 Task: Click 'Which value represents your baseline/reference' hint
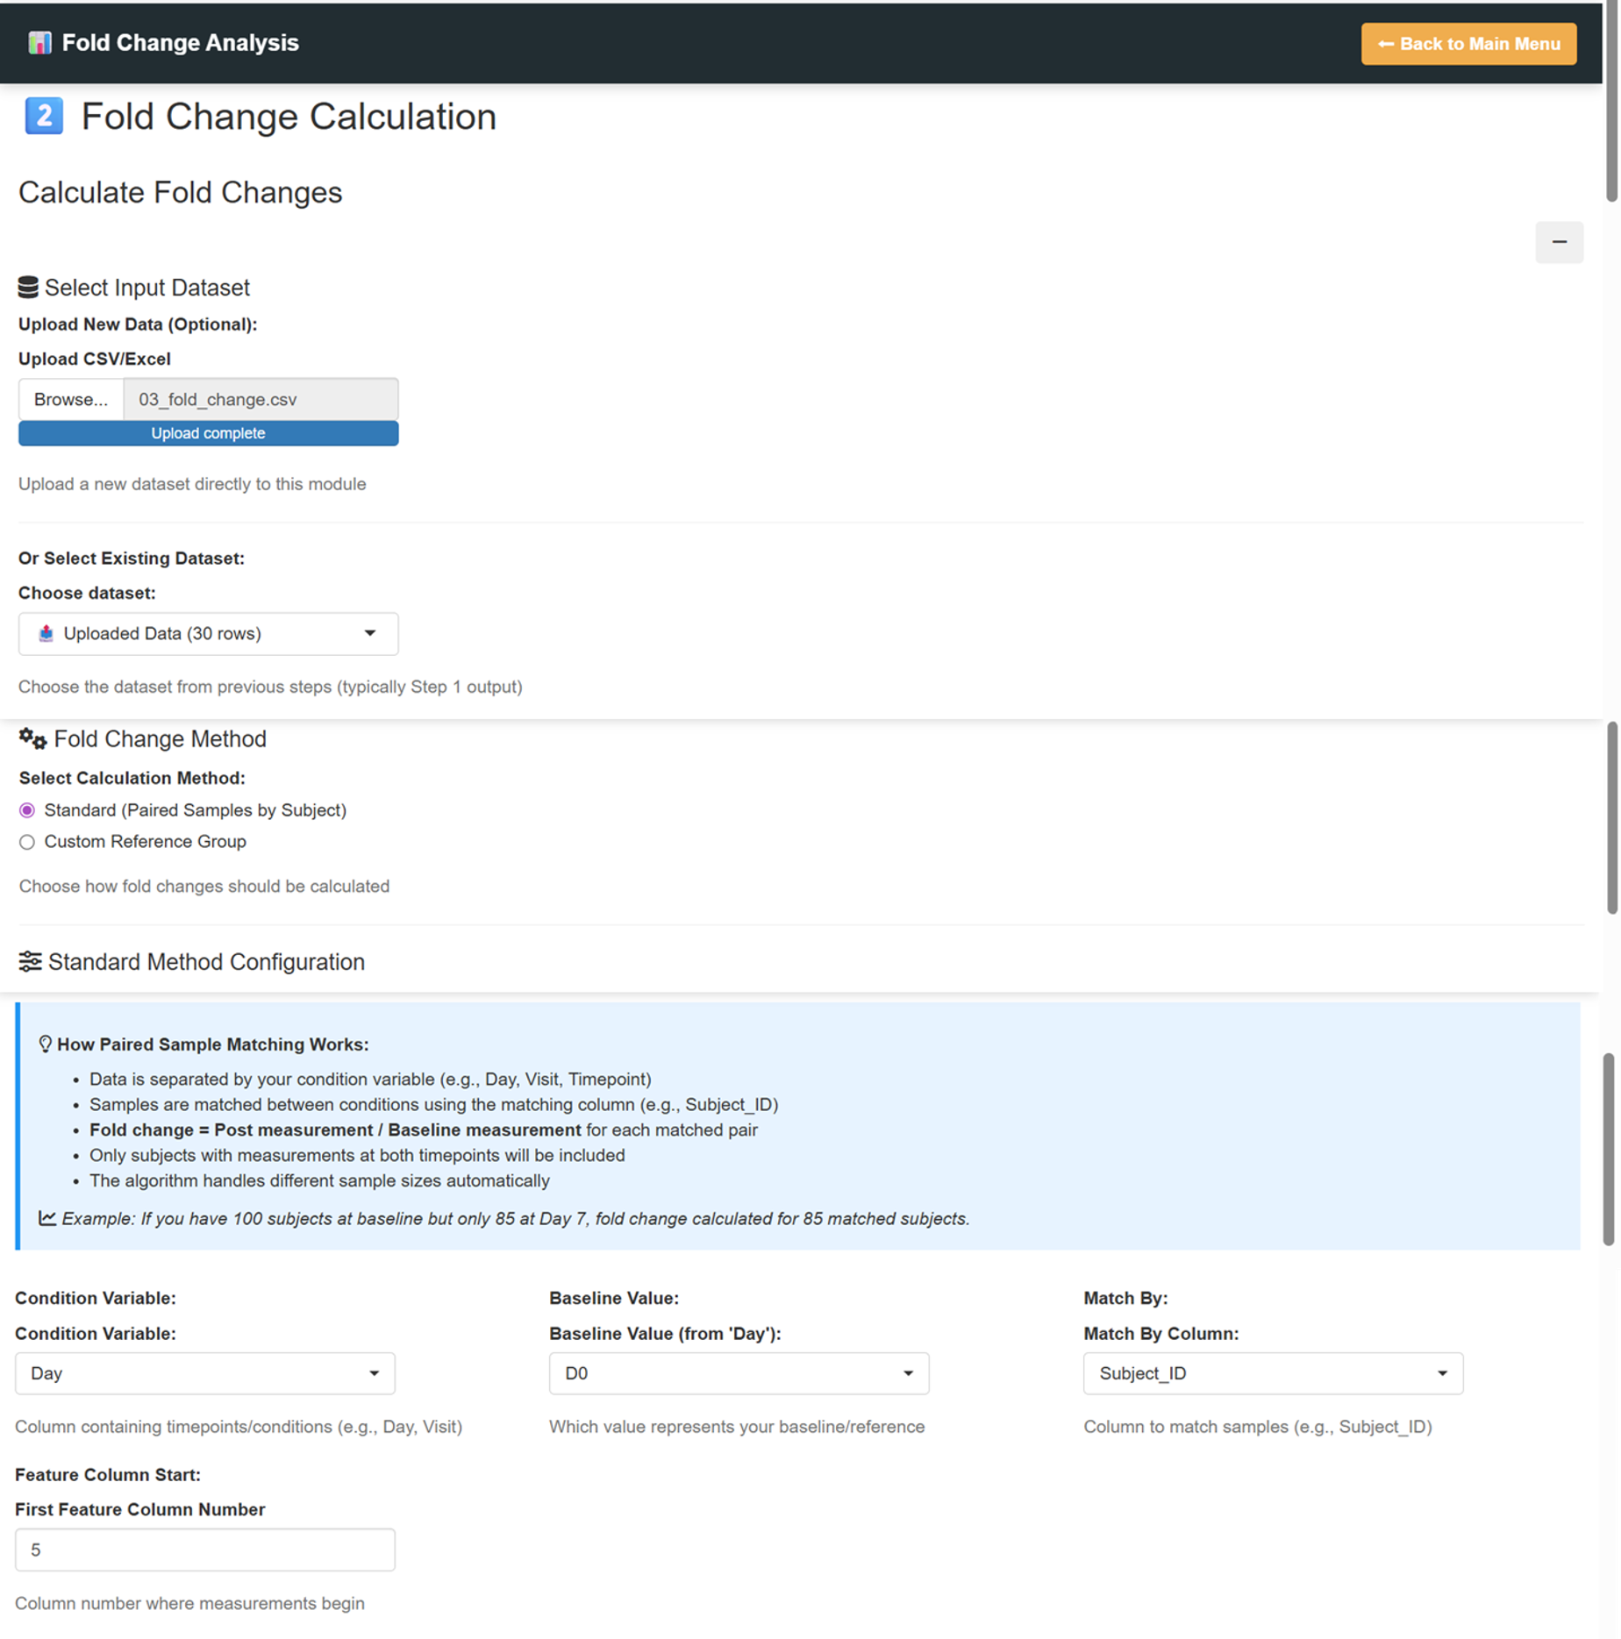tap(737, 1427)
